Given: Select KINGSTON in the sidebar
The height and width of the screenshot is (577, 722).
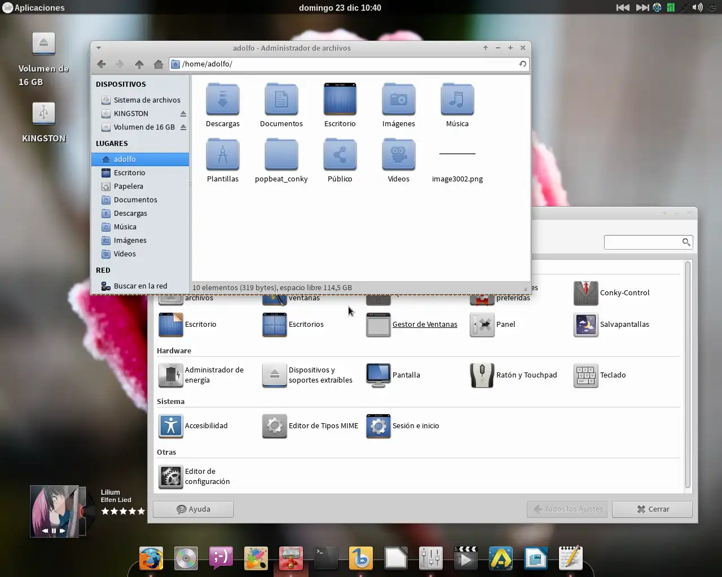Looking at the screenshot, I should click(x=140, y=114).
